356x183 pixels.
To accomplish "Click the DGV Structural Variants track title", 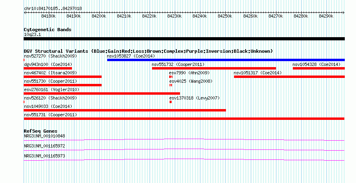I will click(x=148, y=51).
